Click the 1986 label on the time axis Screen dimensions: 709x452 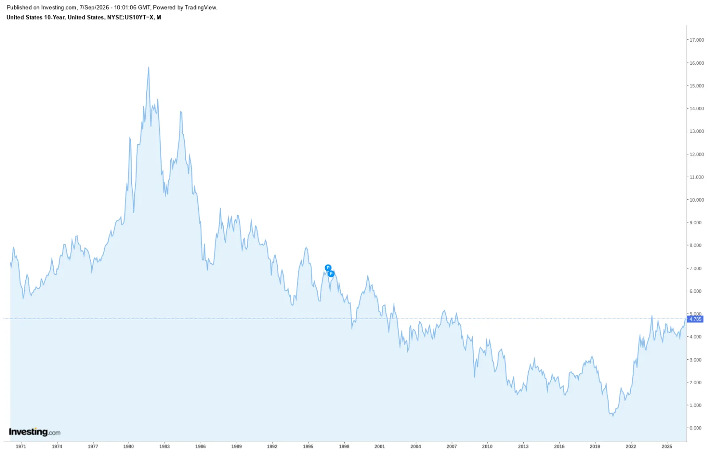pyautogui.click(x=200, y=446)
